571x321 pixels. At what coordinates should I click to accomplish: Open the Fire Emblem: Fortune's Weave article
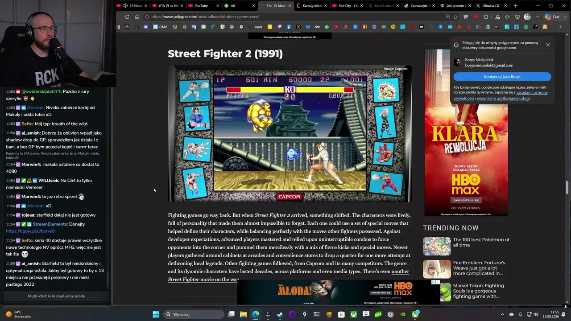pyautogui.click(x=480, y=268)
